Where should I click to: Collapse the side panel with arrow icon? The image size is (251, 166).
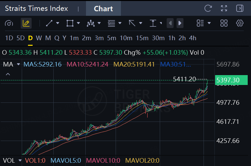pyautogui.click(x=239, y=8)
